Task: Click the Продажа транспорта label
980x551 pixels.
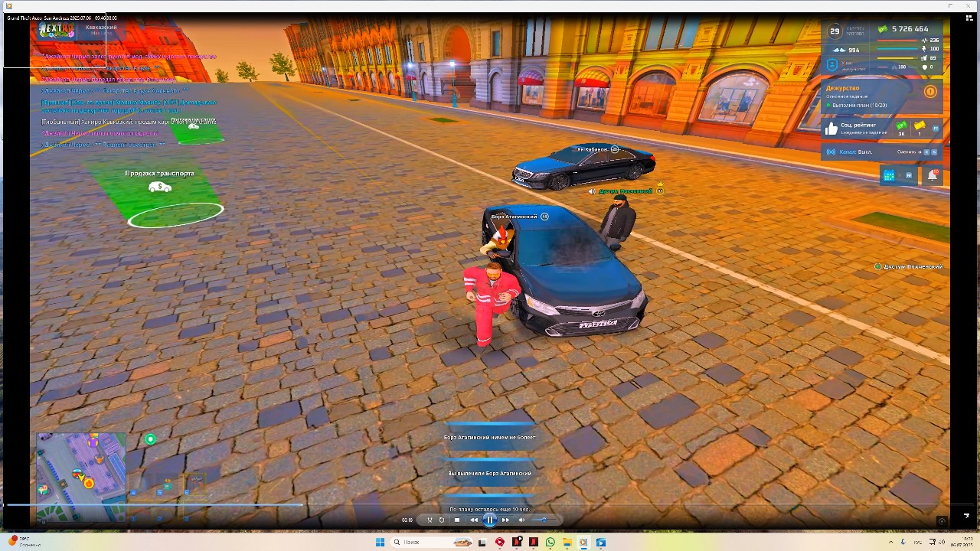Action: tap(160, 174)
